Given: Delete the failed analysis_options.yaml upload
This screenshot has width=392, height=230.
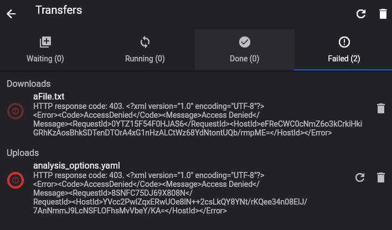Looking at the screenshot, I should [x=380, y=177].
